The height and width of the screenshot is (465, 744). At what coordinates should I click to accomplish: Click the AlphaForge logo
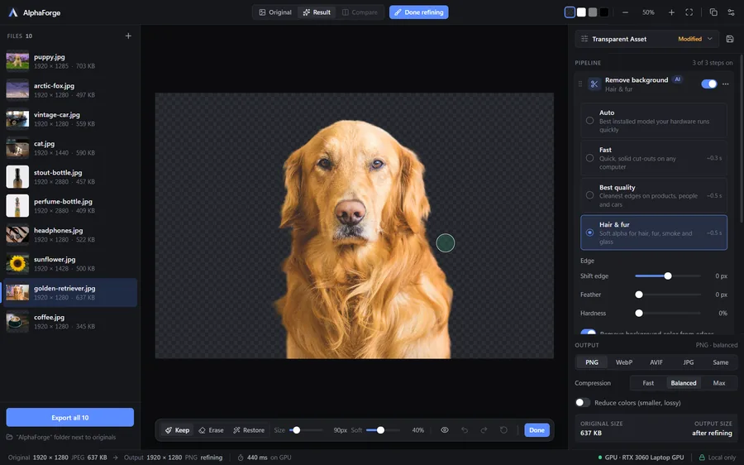[x=13, y=12]
